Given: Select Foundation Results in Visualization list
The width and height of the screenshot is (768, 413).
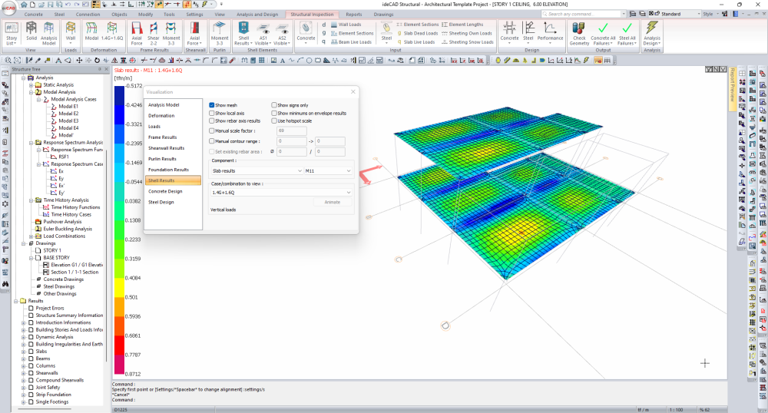Looking at the screenshot, I should 169,170.
